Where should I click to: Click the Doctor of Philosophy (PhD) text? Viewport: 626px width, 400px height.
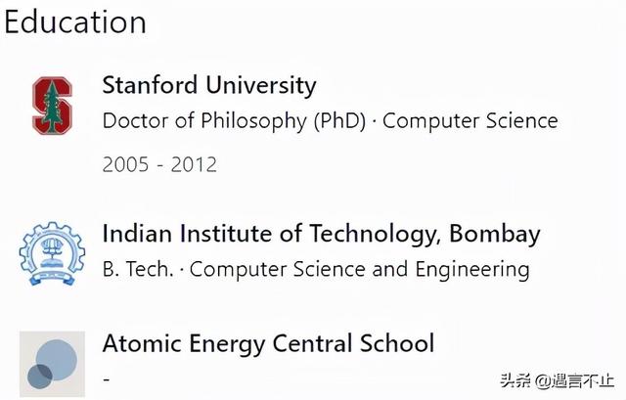[x=234, y=121]
